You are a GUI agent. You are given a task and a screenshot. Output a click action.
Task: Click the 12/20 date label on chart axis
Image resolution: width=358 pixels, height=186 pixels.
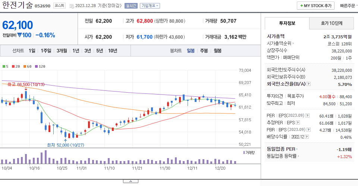coord(220,168)
